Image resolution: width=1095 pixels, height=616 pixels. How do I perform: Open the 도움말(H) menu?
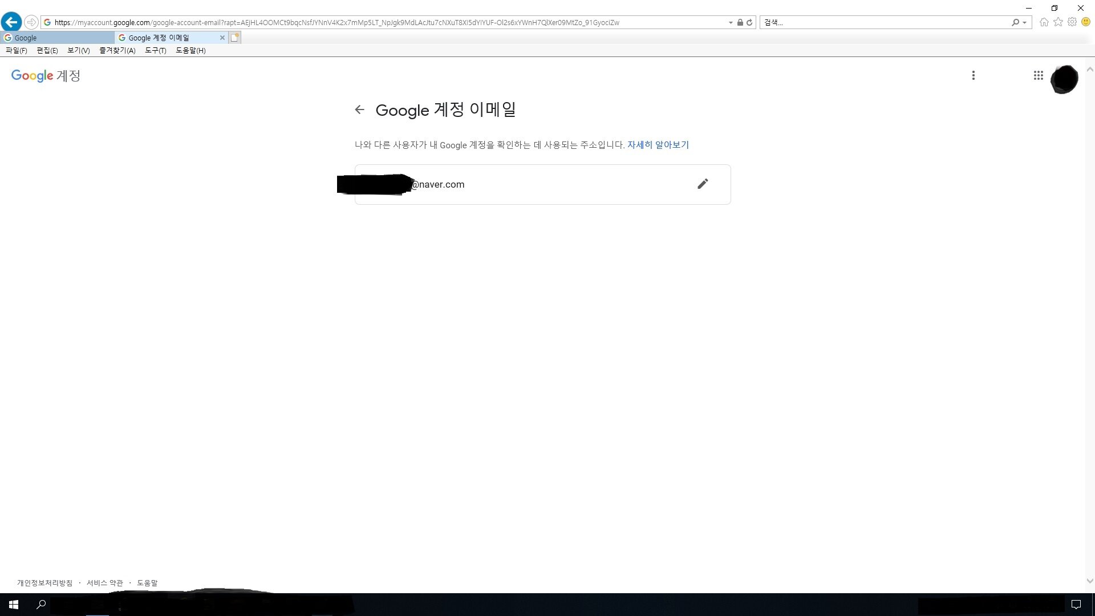(190, 50)
